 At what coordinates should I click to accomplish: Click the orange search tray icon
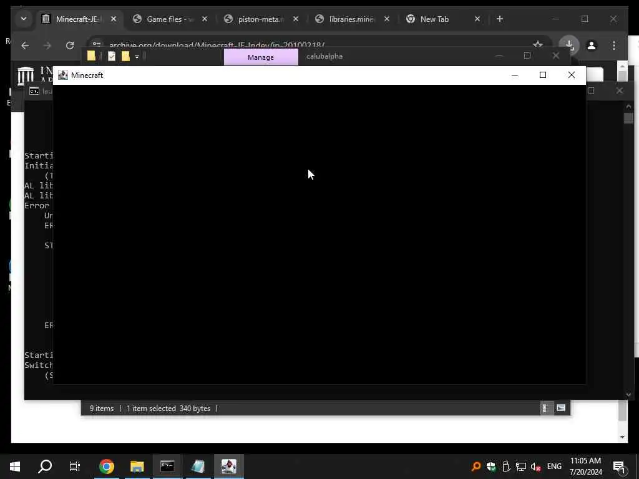476,467
